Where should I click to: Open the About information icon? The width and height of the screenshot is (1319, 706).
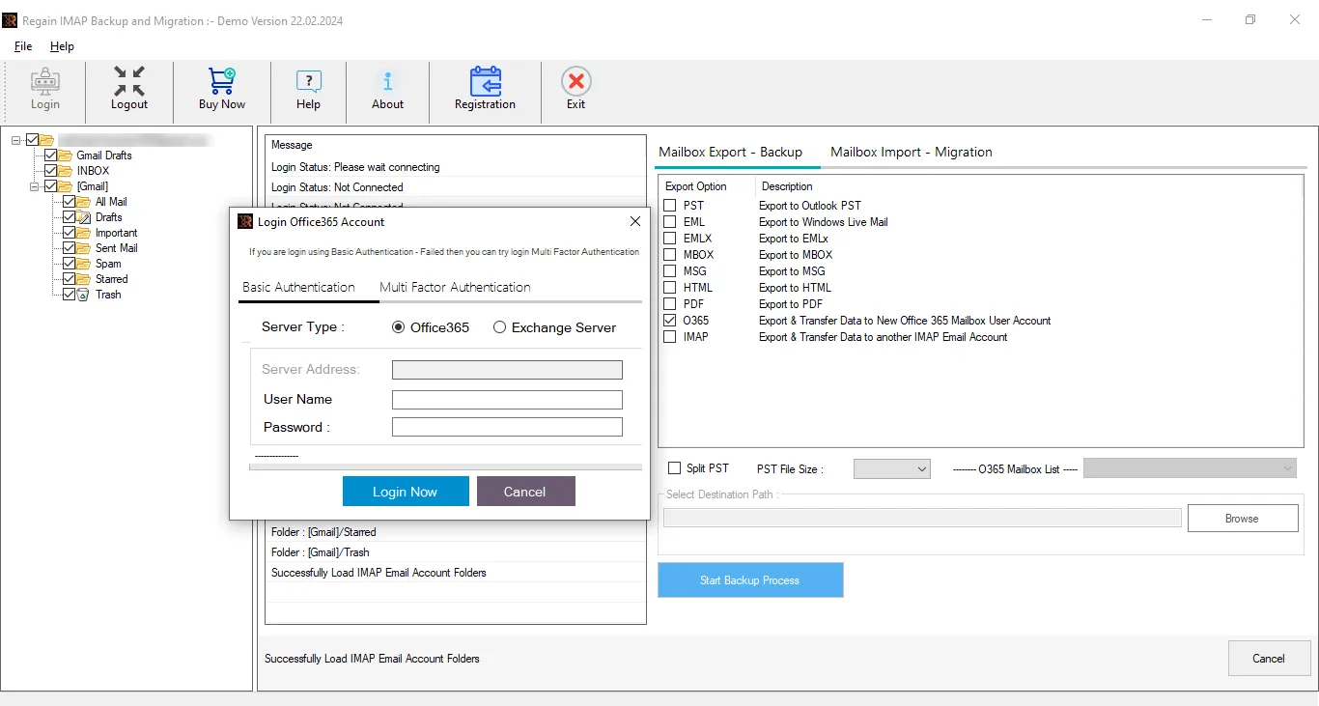(x=387, y=89)
